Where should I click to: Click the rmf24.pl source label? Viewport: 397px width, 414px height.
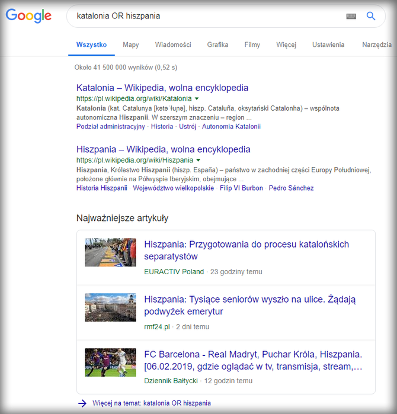[157, 326]
